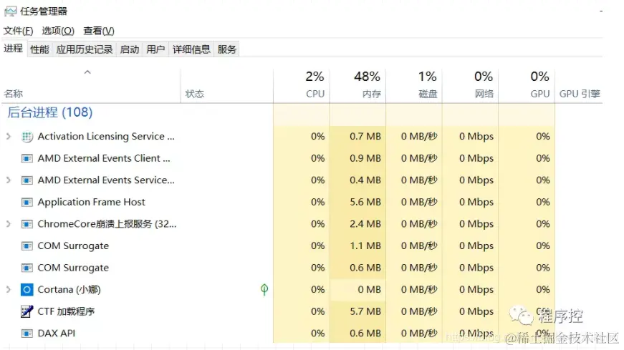Select the Activation Licensing Service process name
The width and height of the screenshot is (624, 350).
[106, 137]
